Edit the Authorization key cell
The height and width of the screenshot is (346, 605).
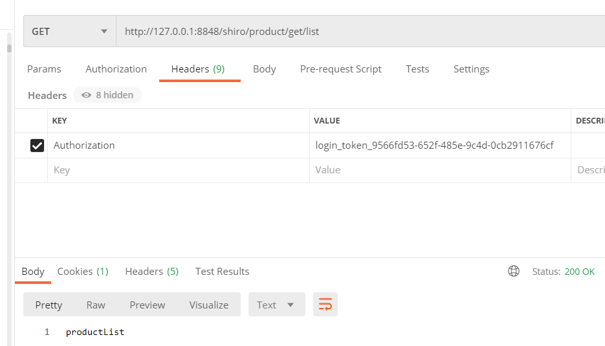pyautogui.click(x=178, y=146)
